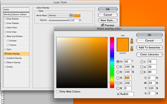
Task: Select the G green radio button
Action: (x=118, y=83)
